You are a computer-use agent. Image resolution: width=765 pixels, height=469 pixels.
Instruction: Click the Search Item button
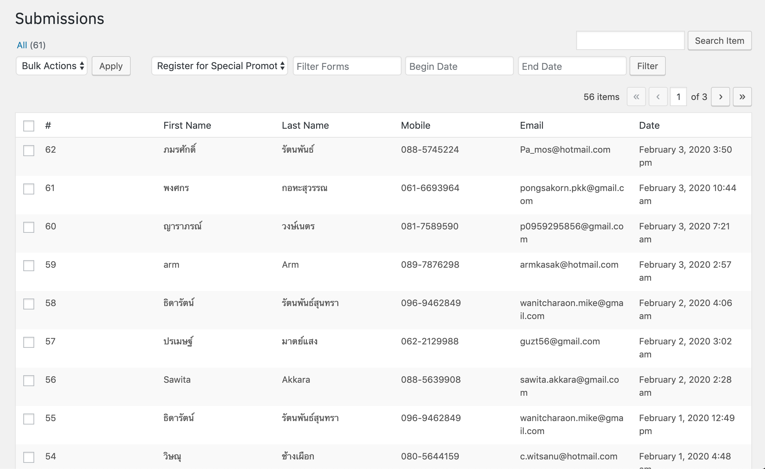point(719,41)
